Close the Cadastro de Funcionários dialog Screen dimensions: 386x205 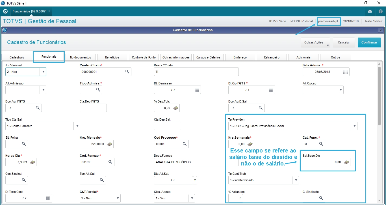381,30
